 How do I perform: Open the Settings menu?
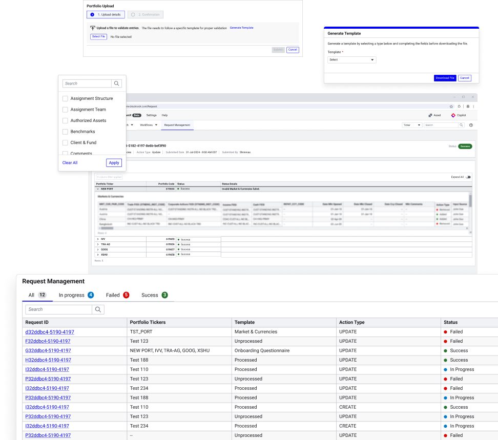click(152, 115)
